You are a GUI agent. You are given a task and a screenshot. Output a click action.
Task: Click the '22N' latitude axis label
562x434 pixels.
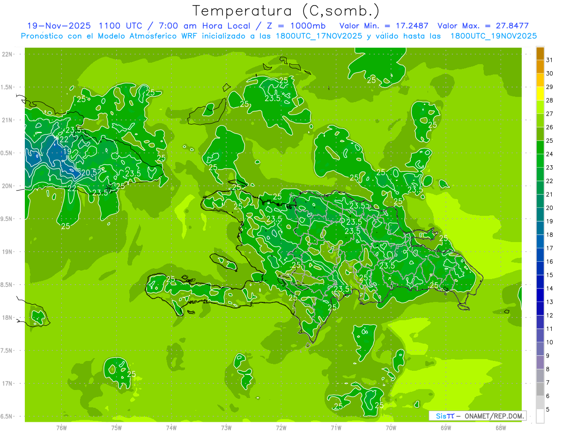(x=7, y=54)
